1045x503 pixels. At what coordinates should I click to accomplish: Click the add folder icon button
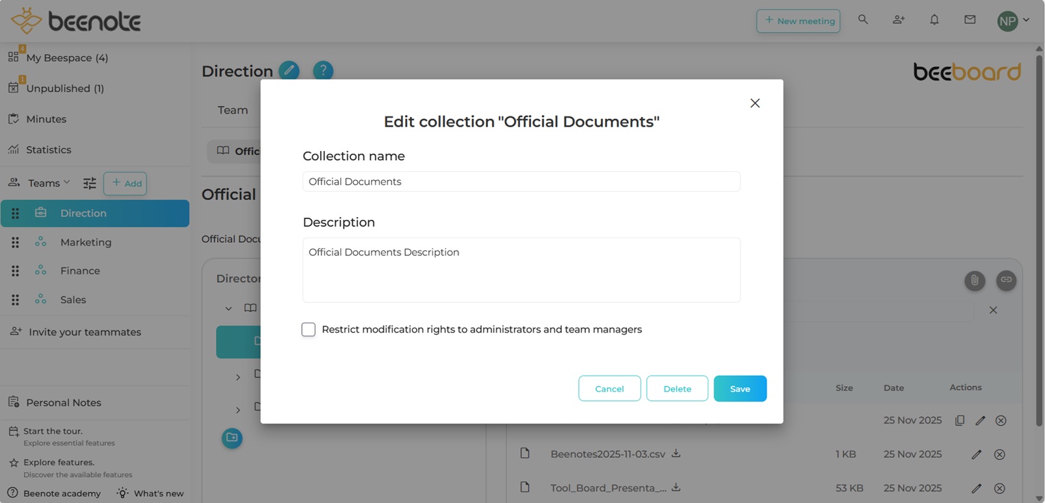(232, 438)
